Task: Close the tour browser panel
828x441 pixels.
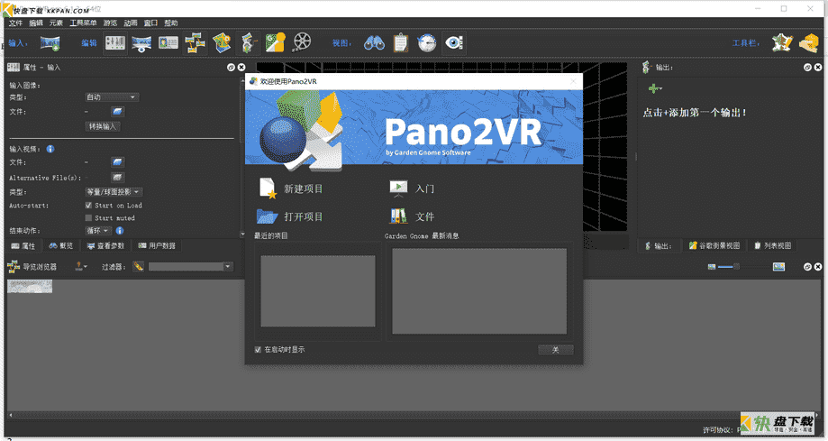Action: coord(818,267)
